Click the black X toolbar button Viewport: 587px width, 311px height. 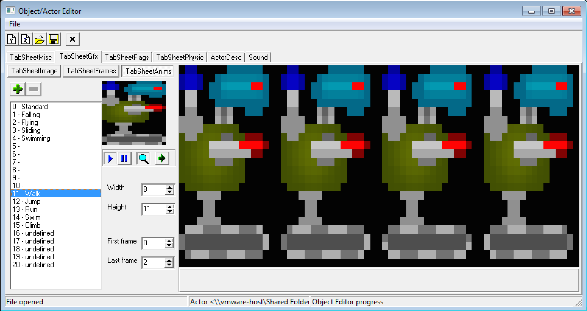(x=72, y=40)
